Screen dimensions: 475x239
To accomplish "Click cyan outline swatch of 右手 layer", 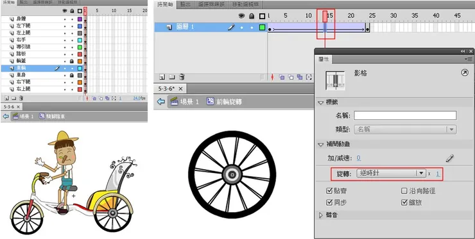I will click(80, 40).
